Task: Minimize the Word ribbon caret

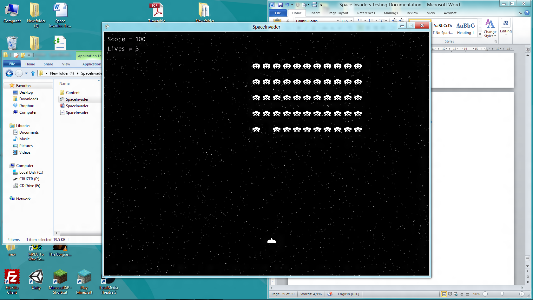Action: point(520,13)
